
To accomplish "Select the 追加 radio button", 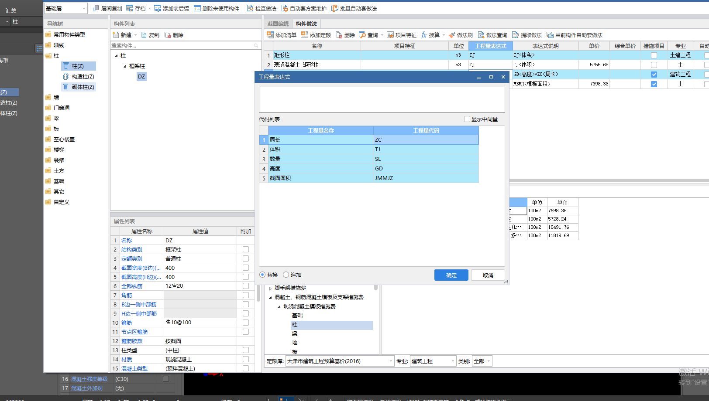I will (x=286, y=275).
